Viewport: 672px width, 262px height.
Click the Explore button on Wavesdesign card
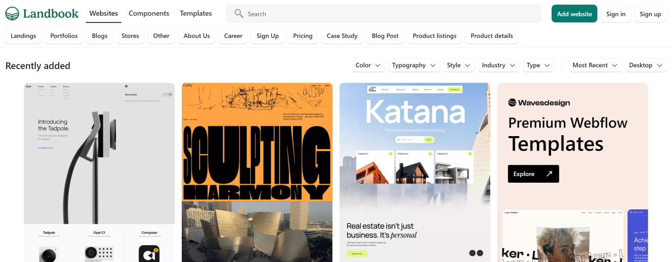(533, 174)
